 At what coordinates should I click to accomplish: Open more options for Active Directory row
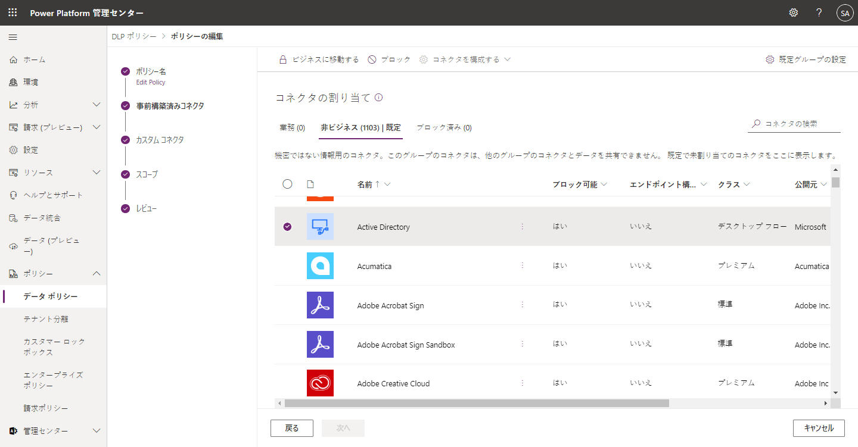523,226
